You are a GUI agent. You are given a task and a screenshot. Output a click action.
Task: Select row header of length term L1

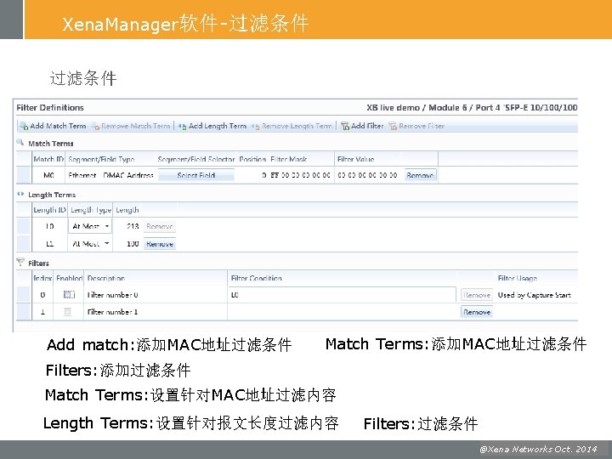24,244
